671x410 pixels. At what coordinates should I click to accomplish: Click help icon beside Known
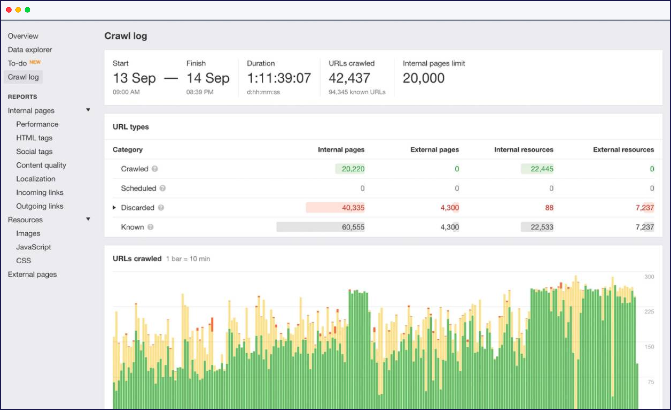point(150,227)
